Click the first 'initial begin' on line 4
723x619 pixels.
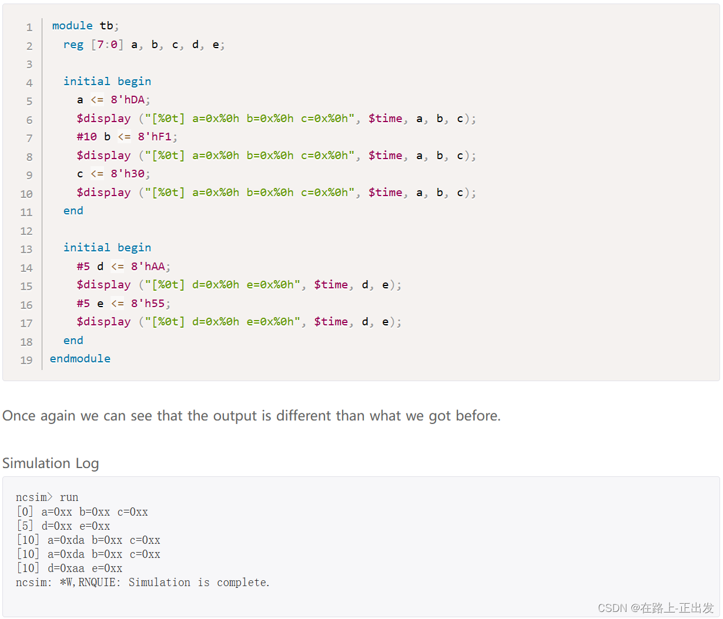click(107, 82)
